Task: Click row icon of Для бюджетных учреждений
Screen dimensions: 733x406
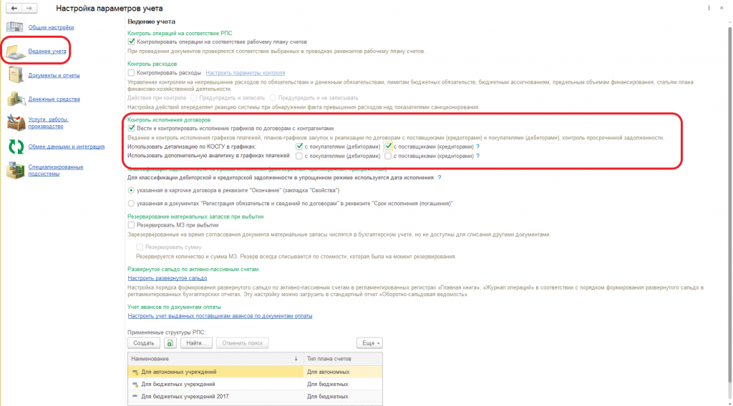Action: (x=135, y=384)
